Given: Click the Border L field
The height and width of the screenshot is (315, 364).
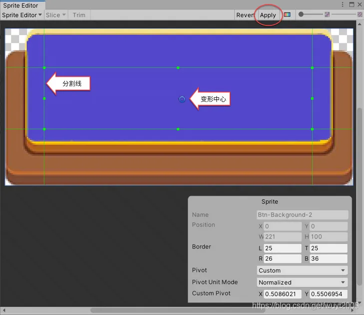Looking at the screenshot, I should pos(283,248).
